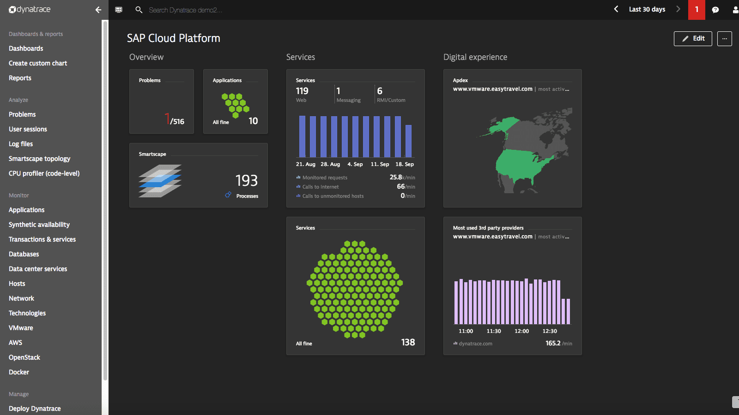The image size is (739, 415).
Task: Click www.vmware.easytravel.com in the Apdex tile
Action: [x=492, y=89]
